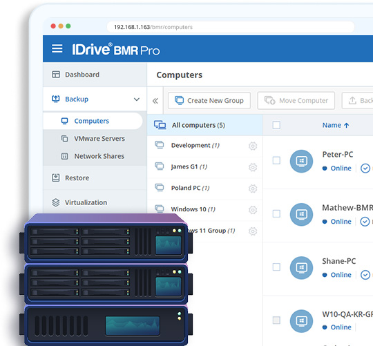
Task: Select Computers in the sidebar
Action: [93, 121]
